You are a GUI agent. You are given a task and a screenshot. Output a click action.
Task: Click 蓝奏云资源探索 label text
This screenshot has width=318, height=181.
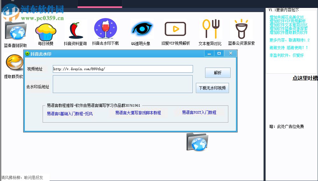241,43
